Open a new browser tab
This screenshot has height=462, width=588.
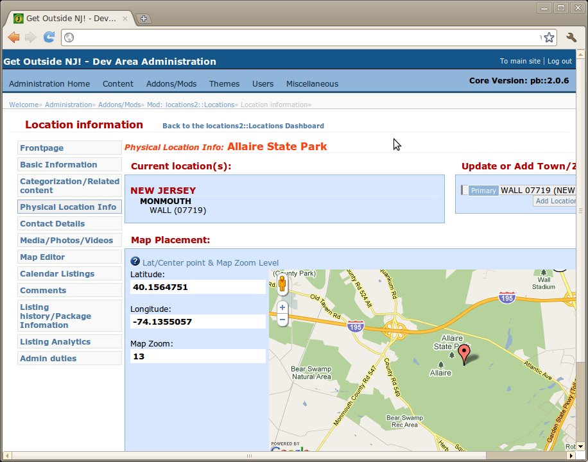(x=144, y=19)
